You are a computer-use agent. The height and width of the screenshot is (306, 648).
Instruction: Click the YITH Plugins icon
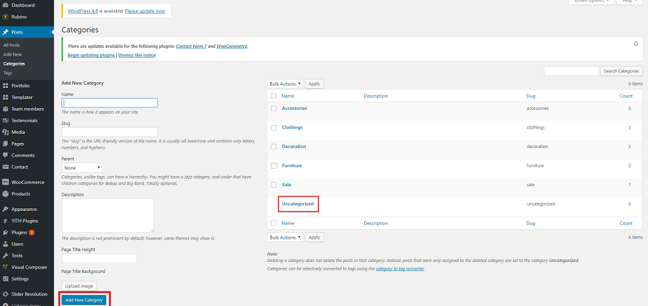(x=5, y=221)
